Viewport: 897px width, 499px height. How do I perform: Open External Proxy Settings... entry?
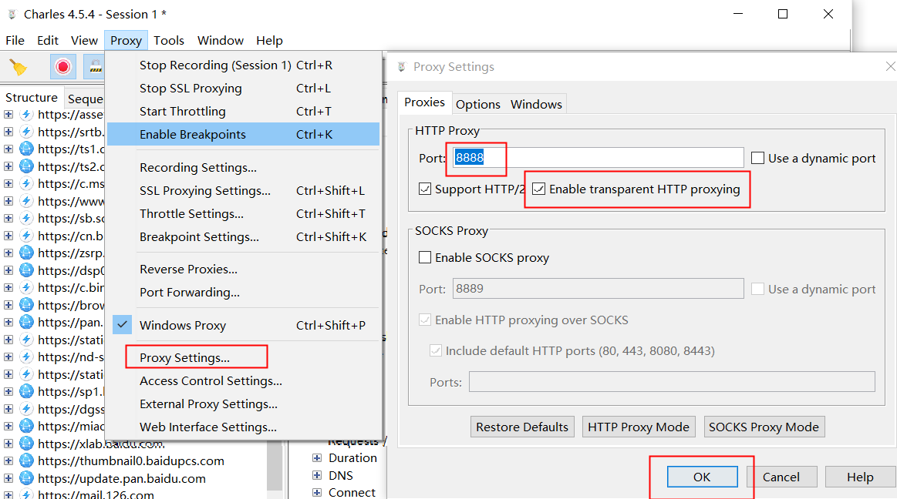pos(208,404)
